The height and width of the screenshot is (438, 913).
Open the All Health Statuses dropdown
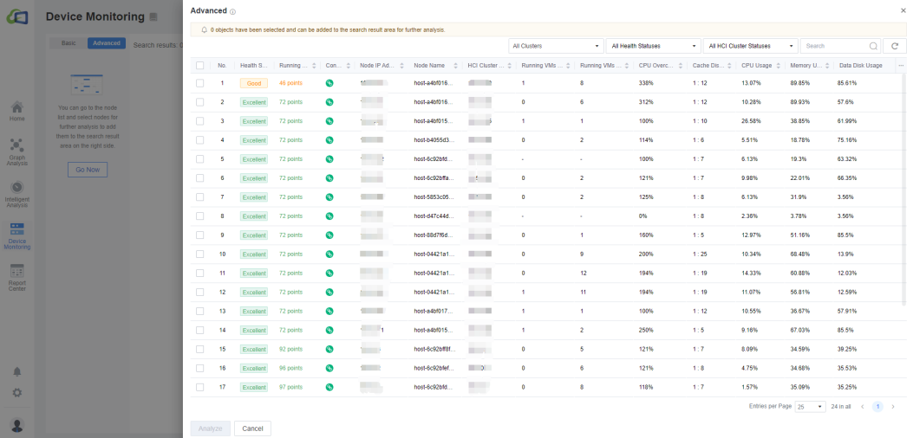pos(654,46)
